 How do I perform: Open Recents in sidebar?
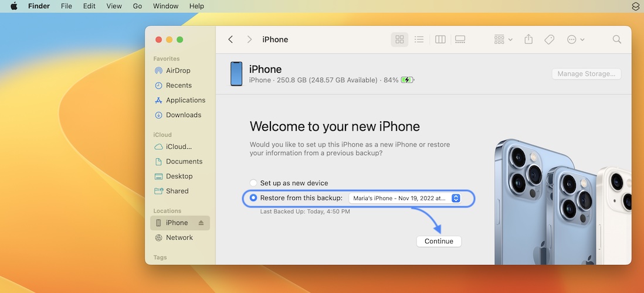click(179, 86)
